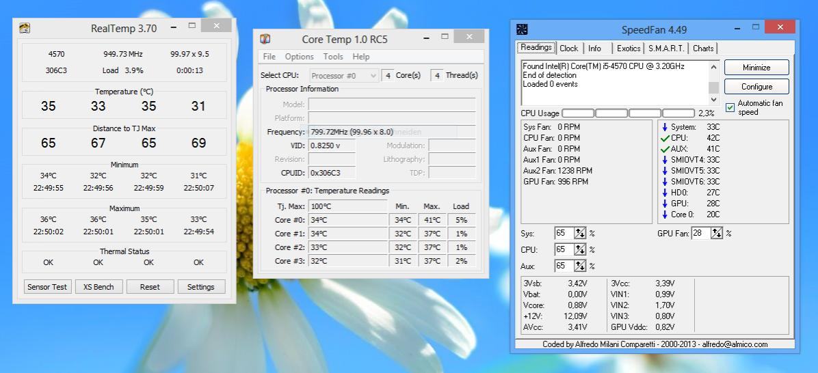Switch to the Charts tab in SpeedFan
The image size is (818, 373).
702,49
